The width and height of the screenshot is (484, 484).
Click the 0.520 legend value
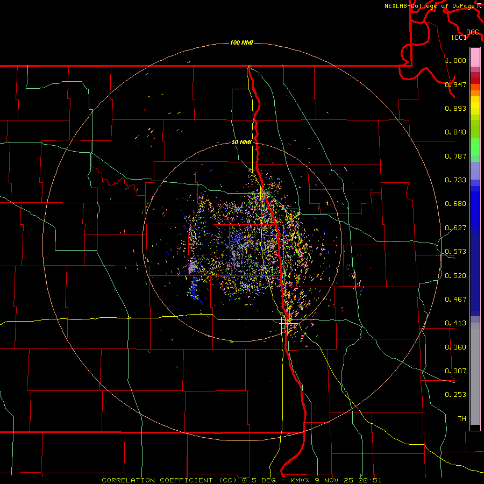point(455,276)
